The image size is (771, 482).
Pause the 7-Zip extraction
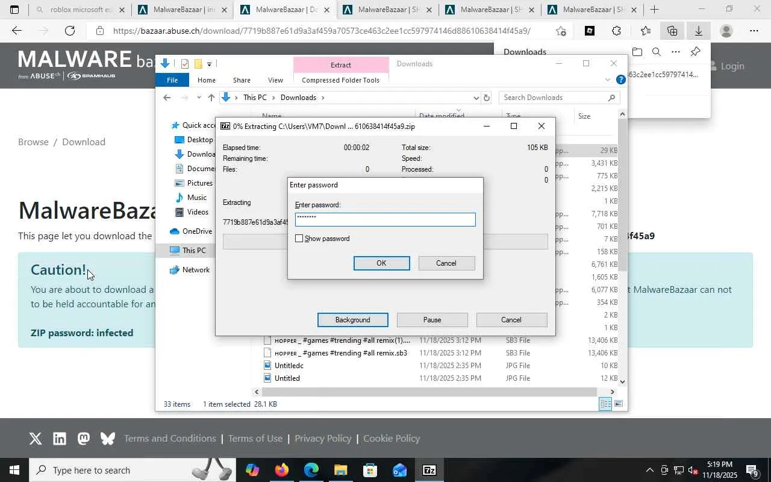[x=432, y=320]
